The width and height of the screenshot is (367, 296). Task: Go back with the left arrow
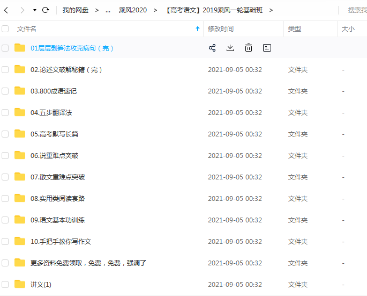click(6, 10)
